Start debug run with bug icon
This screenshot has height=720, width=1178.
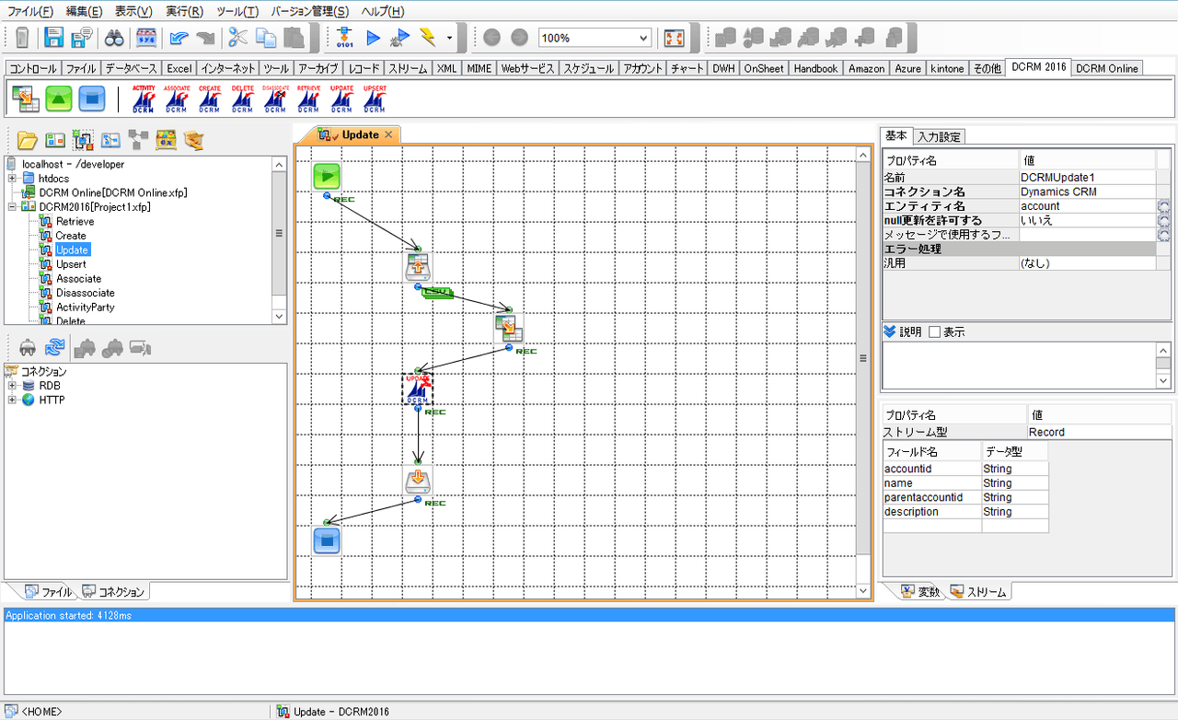pyautogui.click(x=400, y=38)
